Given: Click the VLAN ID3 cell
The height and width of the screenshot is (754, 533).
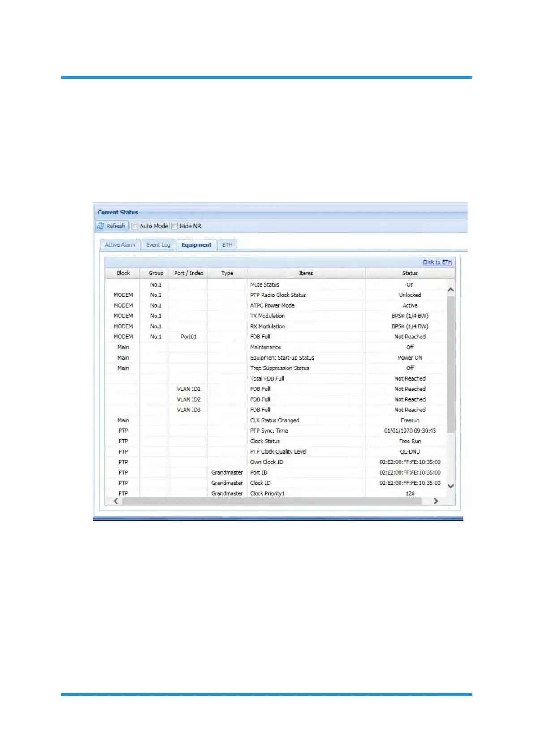Looking at the screenshot, I should [x=189, y=410].
